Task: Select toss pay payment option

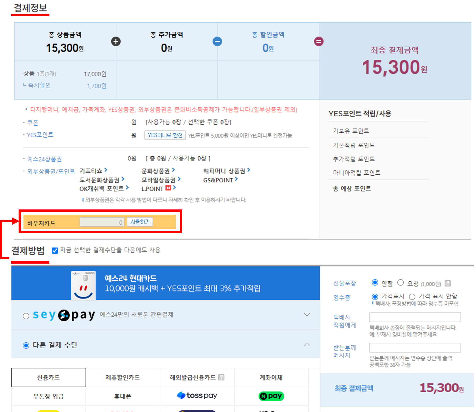Action: 197,396
